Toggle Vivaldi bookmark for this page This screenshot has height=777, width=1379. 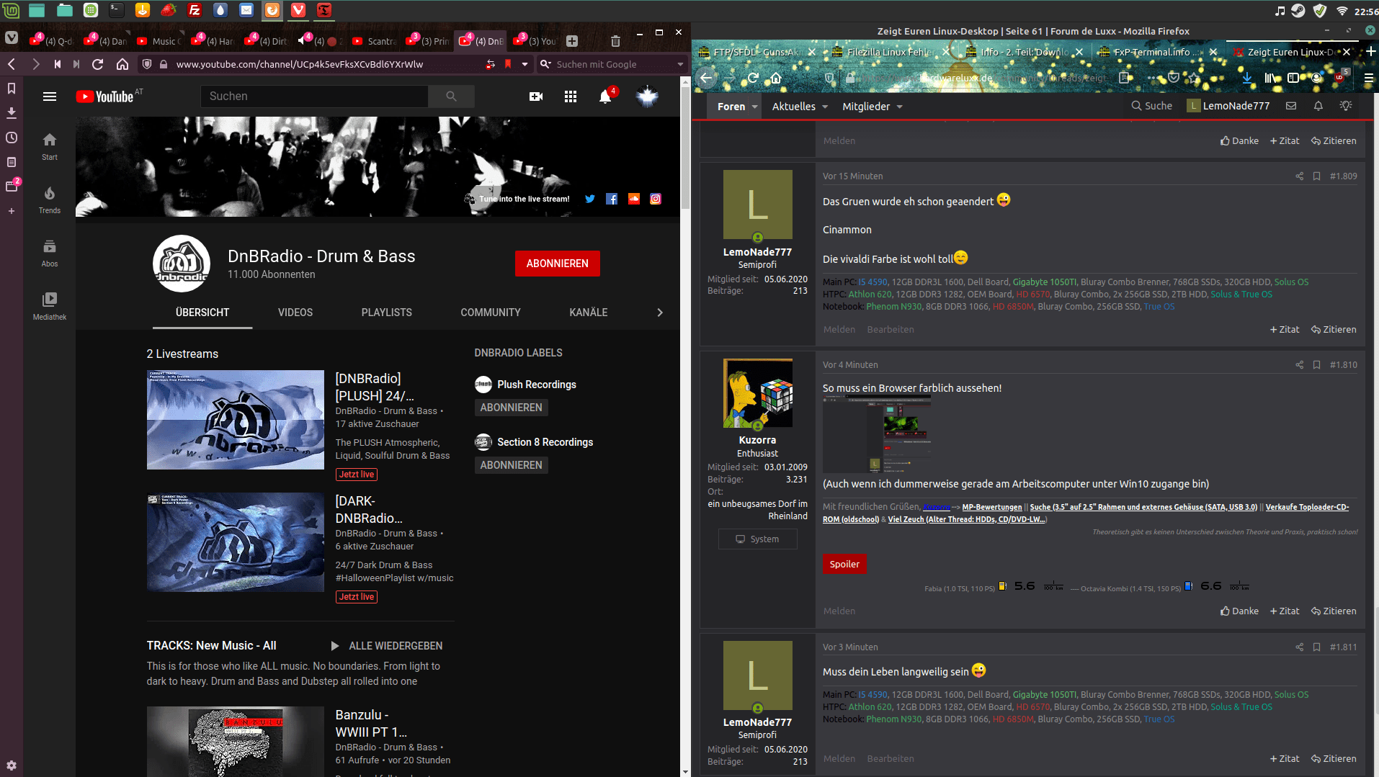pos(508,64)
